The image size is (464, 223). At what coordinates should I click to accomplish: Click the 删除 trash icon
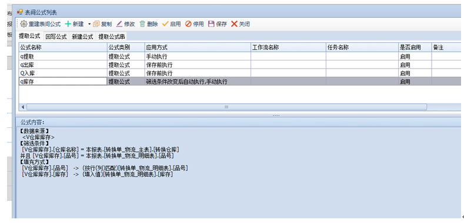tap(142, 24)
